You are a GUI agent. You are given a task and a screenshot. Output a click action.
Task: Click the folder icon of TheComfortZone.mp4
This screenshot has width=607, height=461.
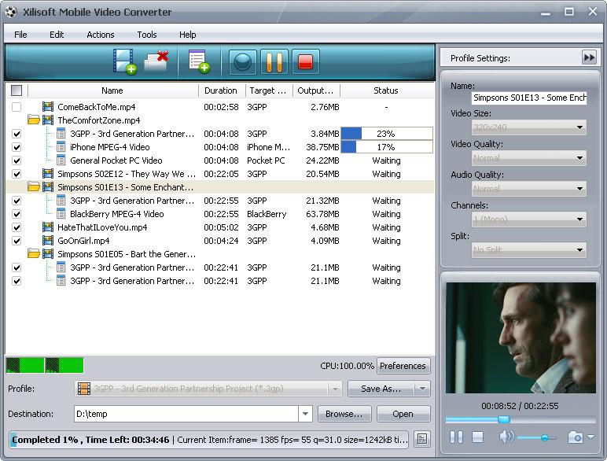[x=34, y=120]
